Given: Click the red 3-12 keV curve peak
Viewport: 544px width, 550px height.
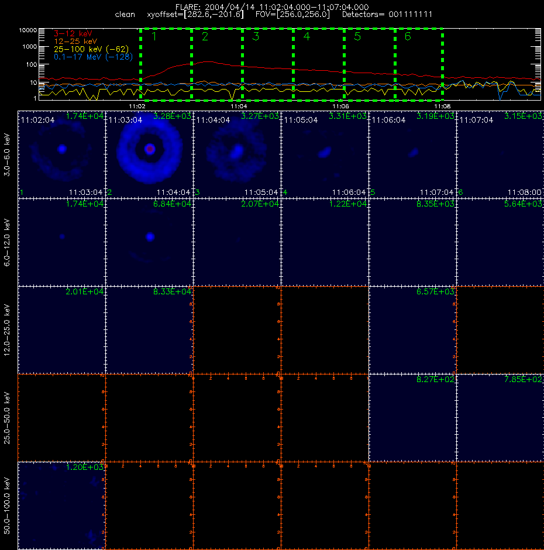Looking at the screenshot, I should coord(208,62).
